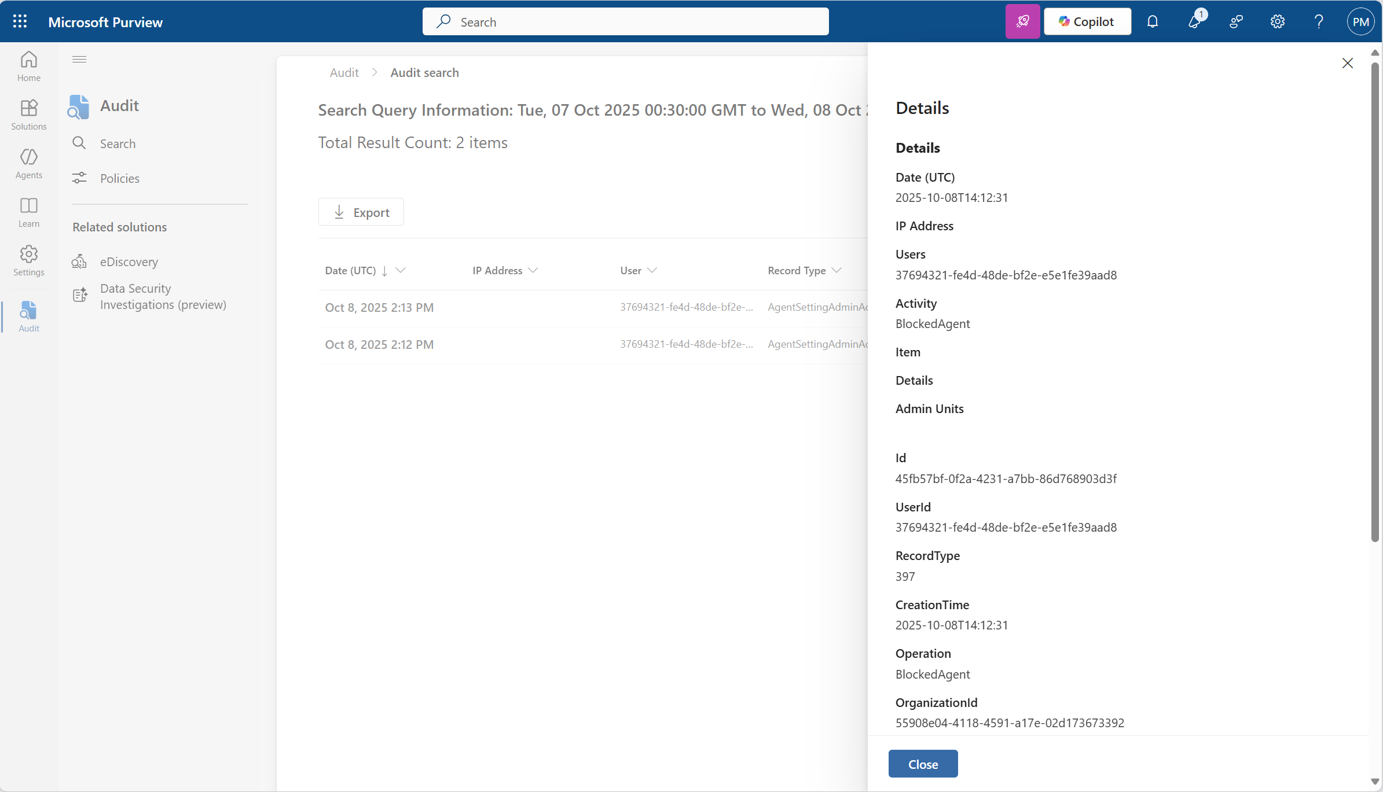The width and height of the screenshot is (1383, 792).
Task: Open the User column header dropdown
Action: [x=652, y=270]
